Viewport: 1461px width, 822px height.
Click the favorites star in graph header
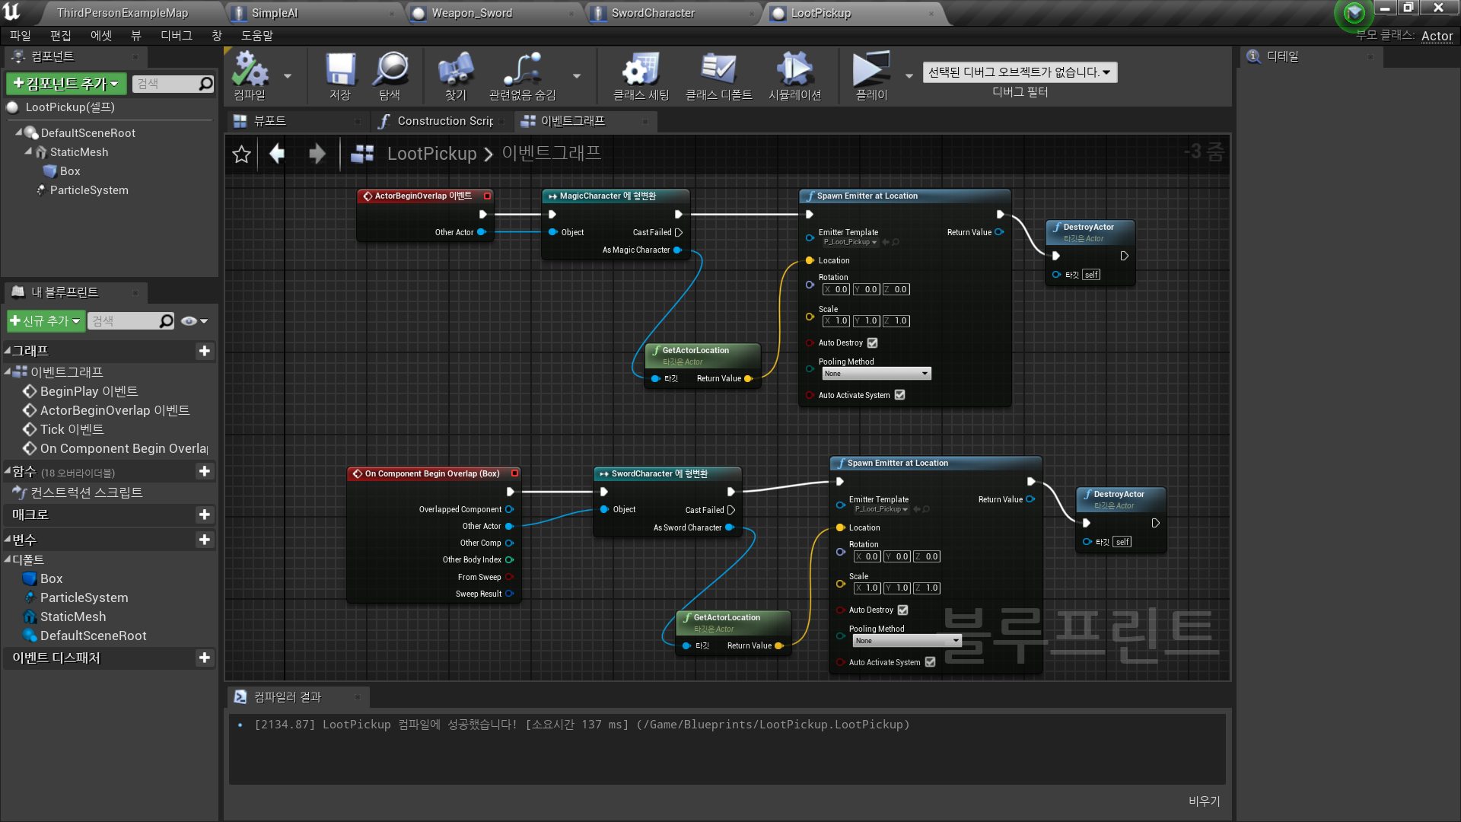(241, 155)
